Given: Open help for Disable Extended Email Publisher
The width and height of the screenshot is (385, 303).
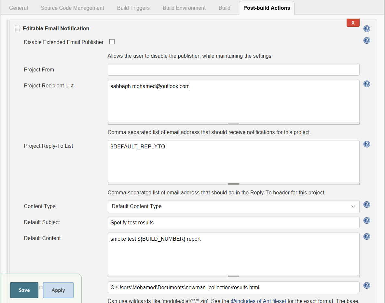Looking at the screenshot, I should coord(367,40).
